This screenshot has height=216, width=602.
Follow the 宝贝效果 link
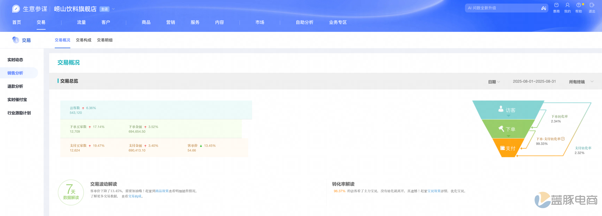(434, 191)
